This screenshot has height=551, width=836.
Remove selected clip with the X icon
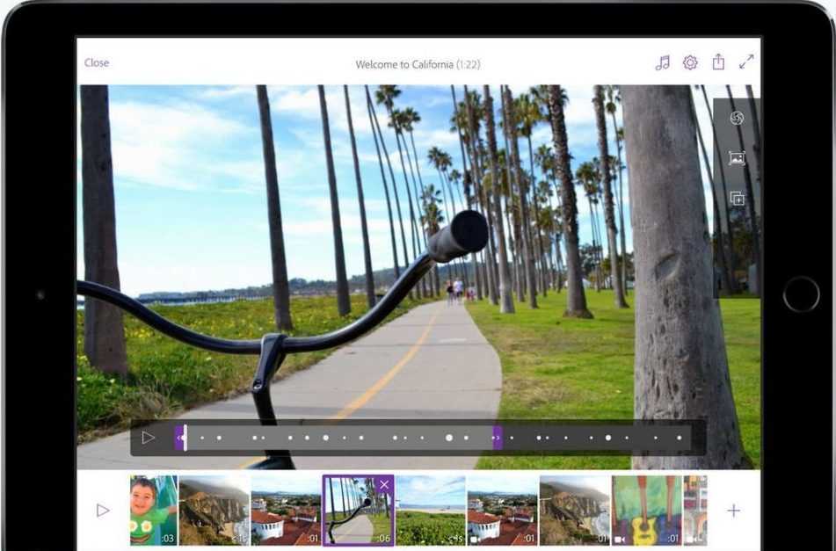[x=384, y=485]
